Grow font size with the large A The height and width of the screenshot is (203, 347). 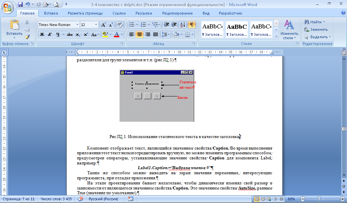tap(103, 25)
